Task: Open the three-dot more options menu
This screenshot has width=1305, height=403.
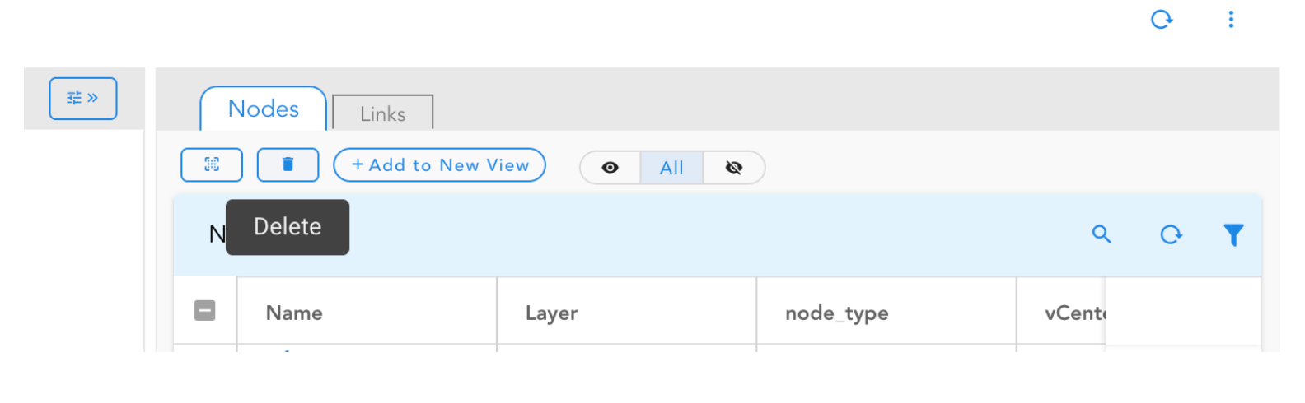Action: (1231, 19)
